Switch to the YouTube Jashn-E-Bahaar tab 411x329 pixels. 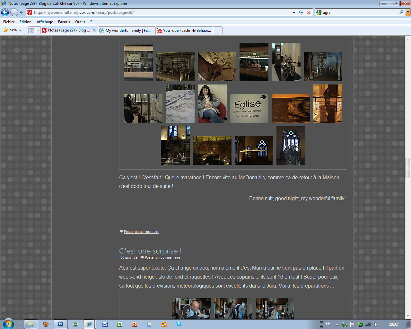(184, 31)
